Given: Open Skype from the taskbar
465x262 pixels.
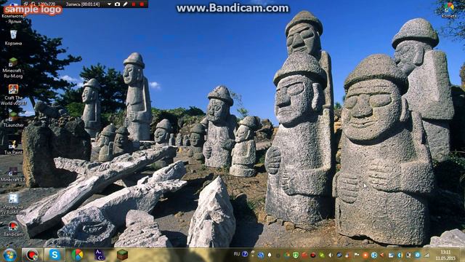Looking at the screenshot, I should click(54, 255).
